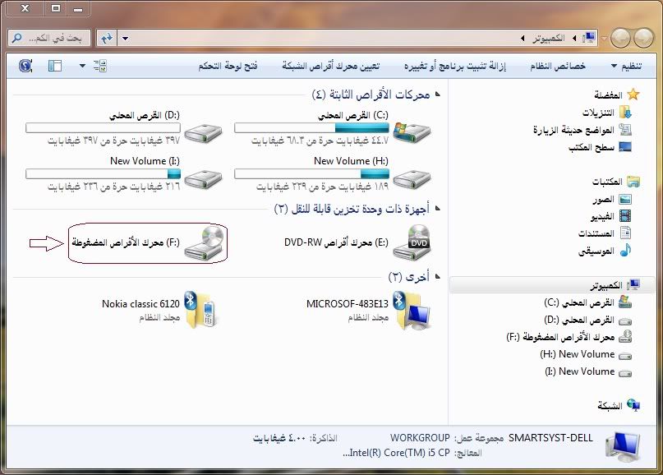Open the MICROSOF-483E13 Bluetooth computer icon
This screenshot has height=475, width=663.
(x=411, y=310)
